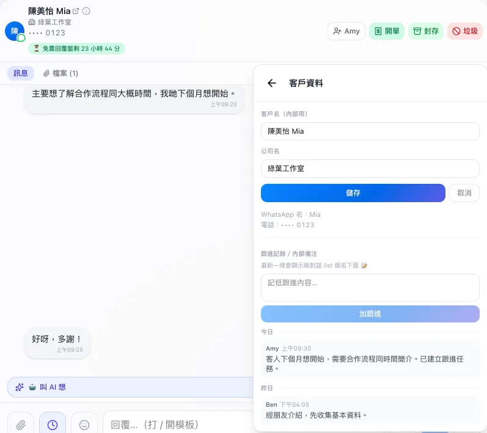
Task: Click the paperclip attach file icon
Action: [x=21, y=424]
